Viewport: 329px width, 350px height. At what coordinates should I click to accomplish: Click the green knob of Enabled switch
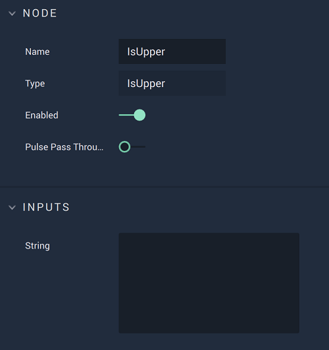tap(139, 115)
